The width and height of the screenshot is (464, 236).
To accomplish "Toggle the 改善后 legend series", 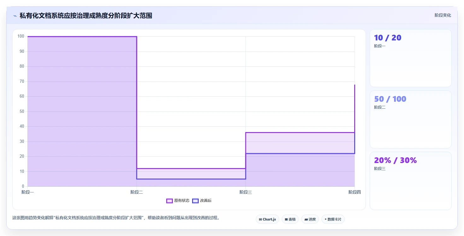I will 202,201.
